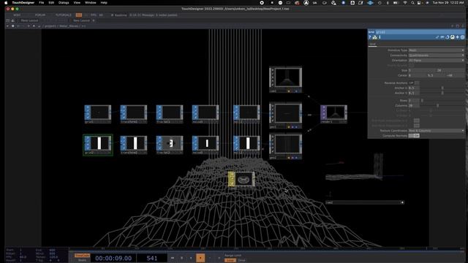The height and width of the screenshot is (263, 468).
Task: Click the operator info 'i' icon in parameter panel
Action: pyautogui.click(x=380, y=37)
